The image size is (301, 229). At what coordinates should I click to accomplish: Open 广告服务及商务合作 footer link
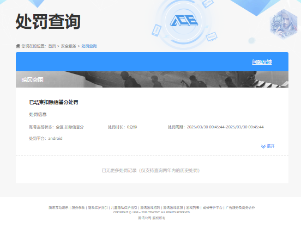point(240,208)
